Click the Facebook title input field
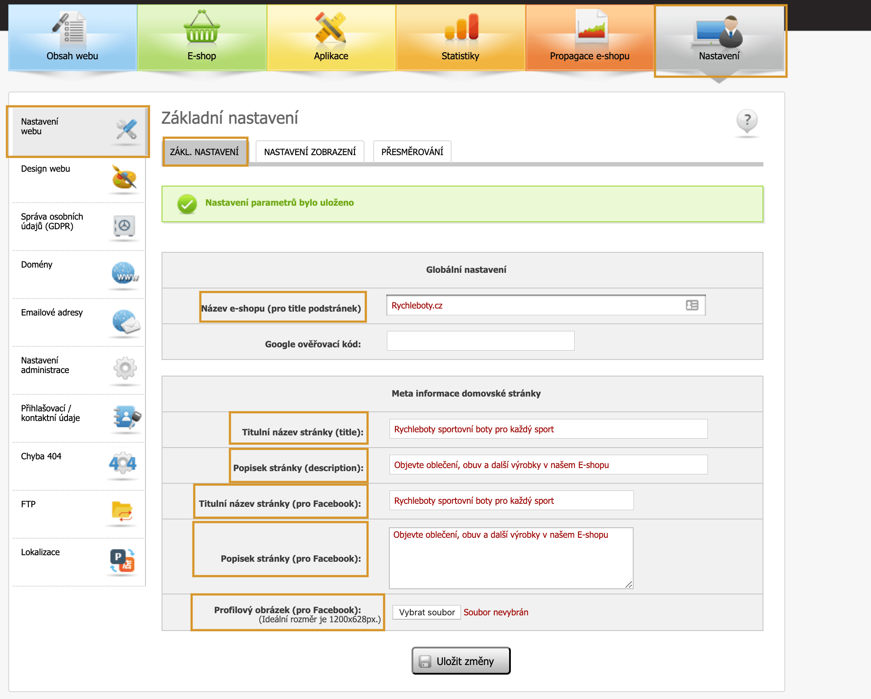Screen dimensions: 871x699 [511, 500]
